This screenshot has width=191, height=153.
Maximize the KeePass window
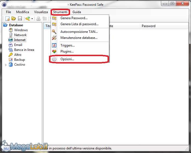coord(172,4)
